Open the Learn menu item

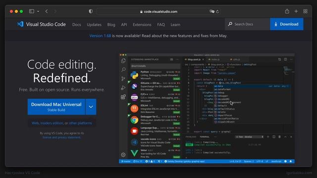(x=175, y=25)
